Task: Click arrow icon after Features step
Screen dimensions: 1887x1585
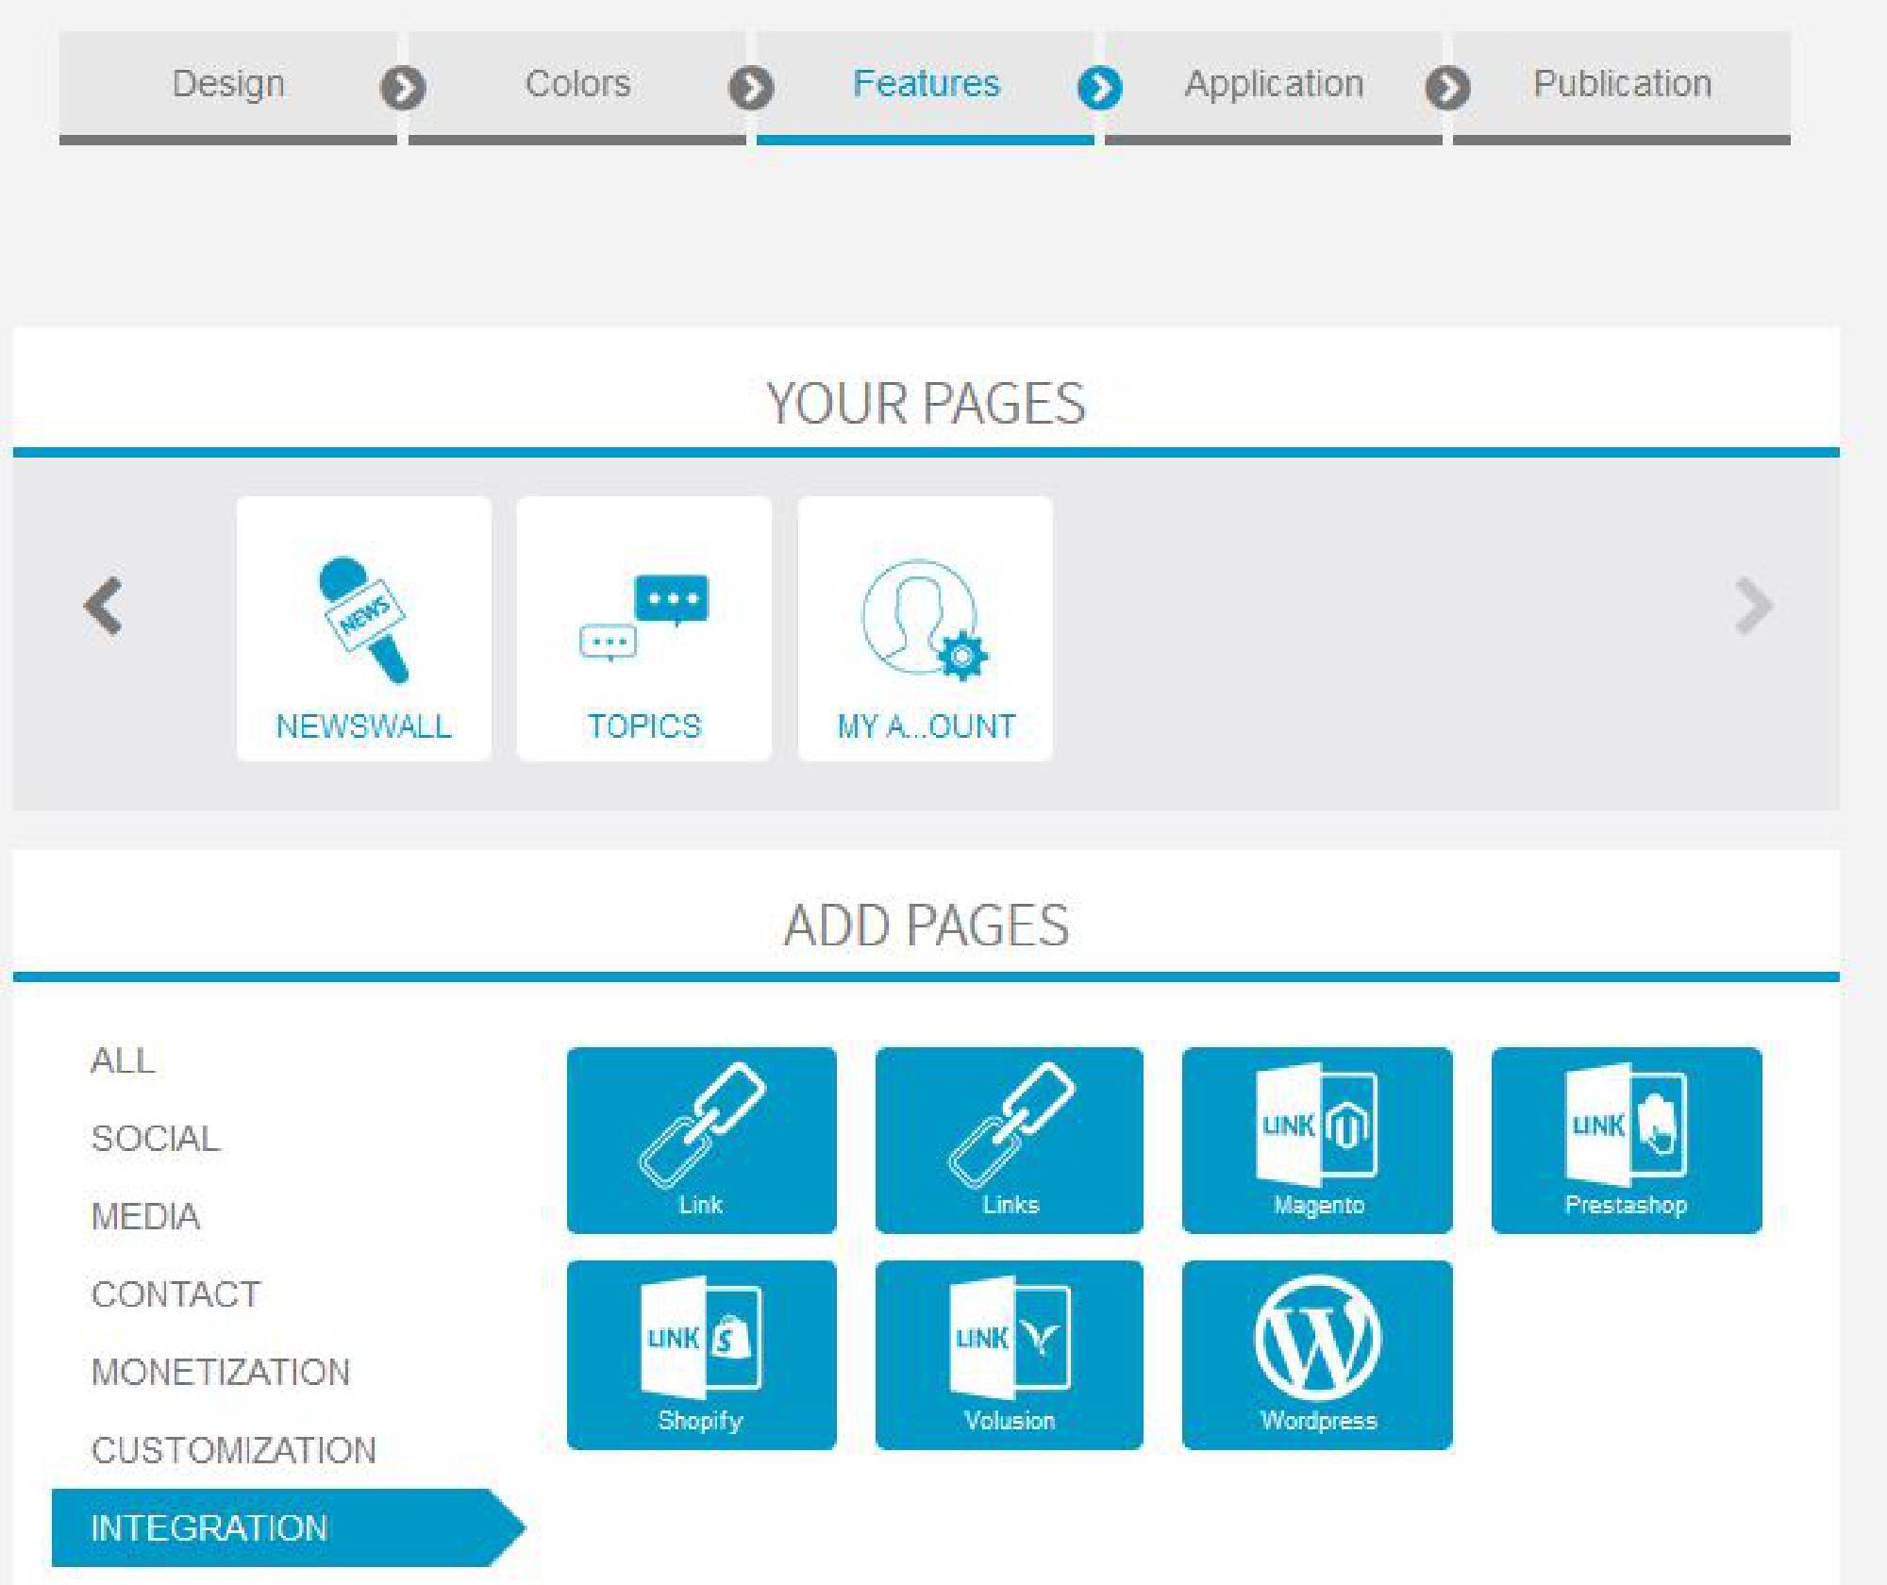Action: coord(1099,89)
